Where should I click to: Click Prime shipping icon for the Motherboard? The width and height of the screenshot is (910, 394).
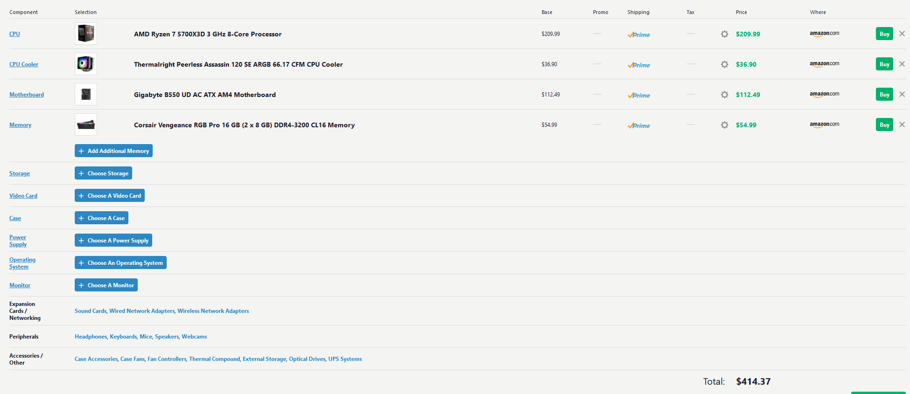[x=639, y=95]
